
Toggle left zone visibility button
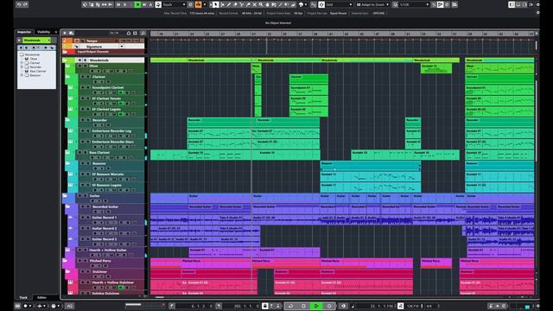pos(511,4)
